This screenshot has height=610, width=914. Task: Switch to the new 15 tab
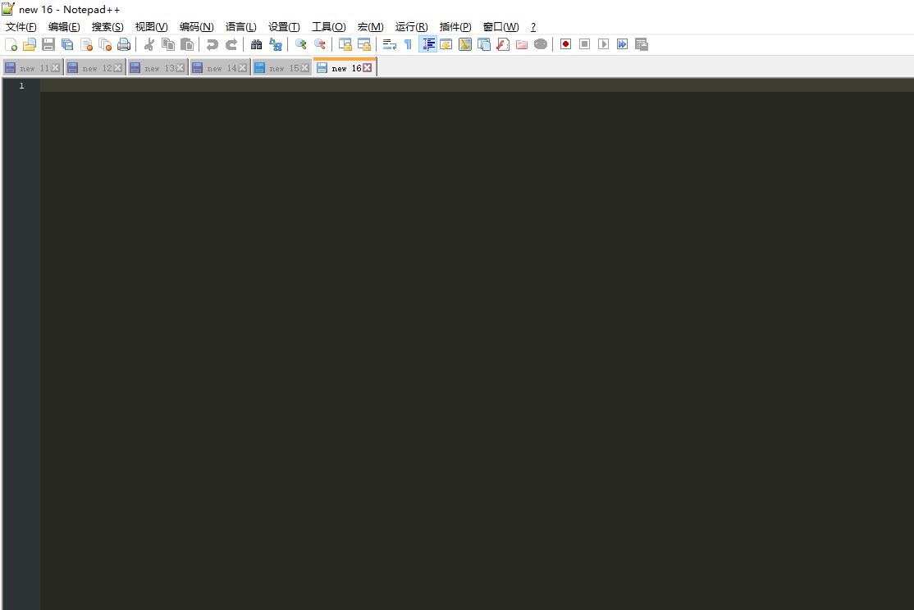click(x=282, y=68)
